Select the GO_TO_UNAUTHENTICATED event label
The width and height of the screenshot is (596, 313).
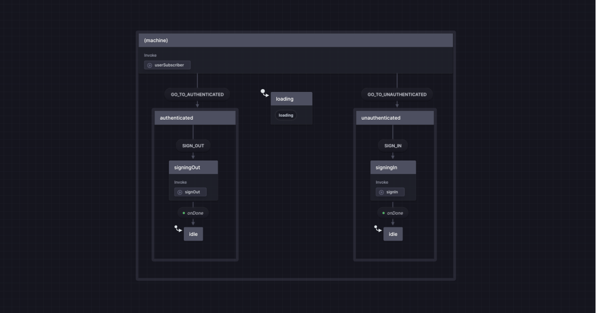point(397,94)
